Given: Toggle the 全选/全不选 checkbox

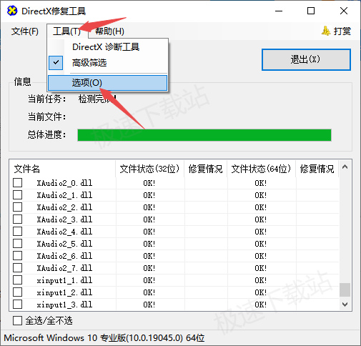Looking at the screenshot, I should 18,321.
